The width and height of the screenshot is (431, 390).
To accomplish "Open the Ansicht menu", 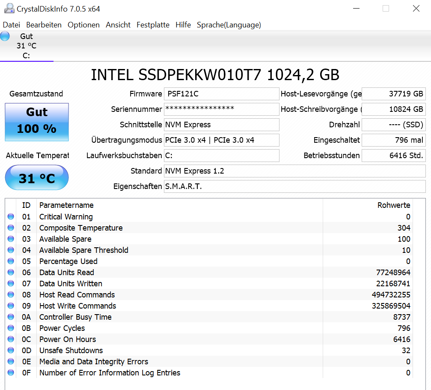I will [118, 25].
